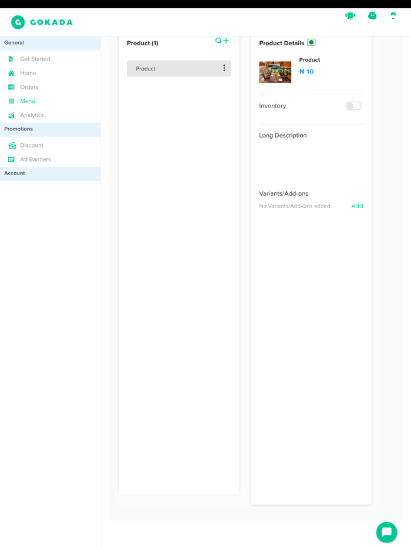This screenshot has height=549, width=411.
Task: Click the plus icon to add product
Action: (x=226, y=41)
